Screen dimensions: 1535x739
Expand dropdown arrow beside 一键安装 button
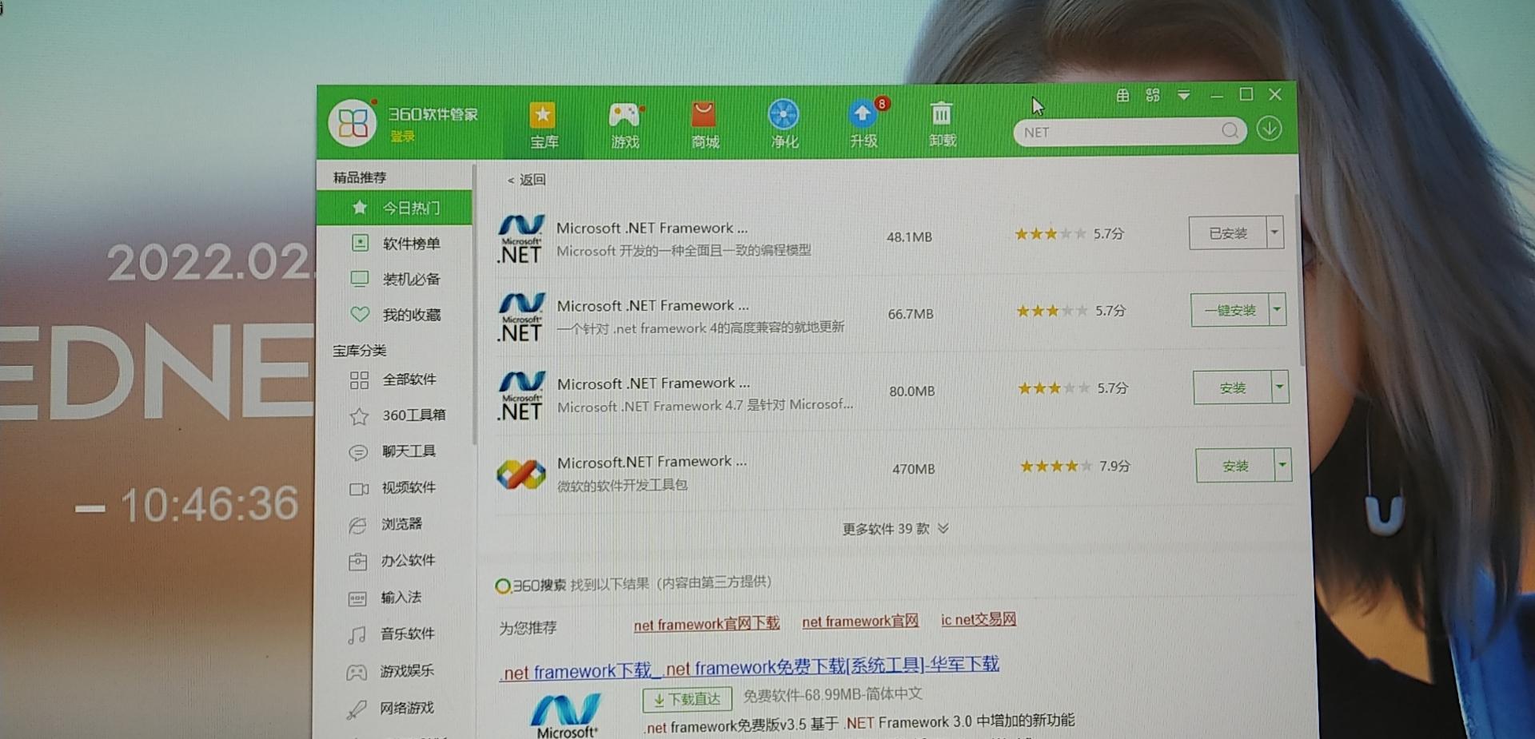pyautogui.click(x=1278, y=309)
